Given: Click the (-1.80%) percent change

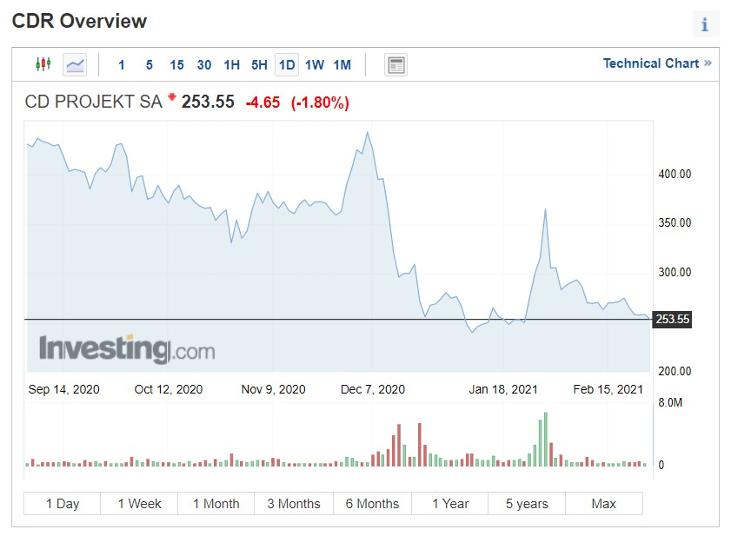Looking at the screenshot, I should pos(320,103).
